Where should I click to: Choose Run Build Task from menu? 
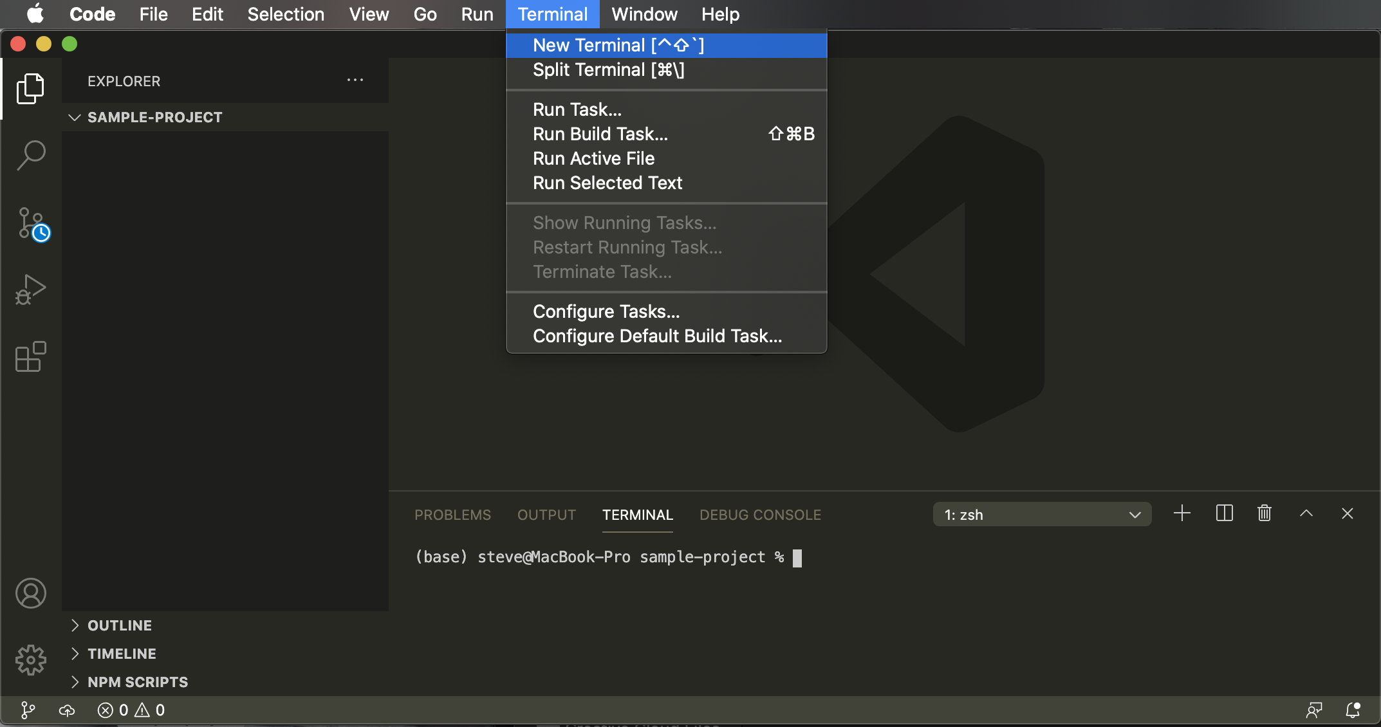tap(600, 134)
